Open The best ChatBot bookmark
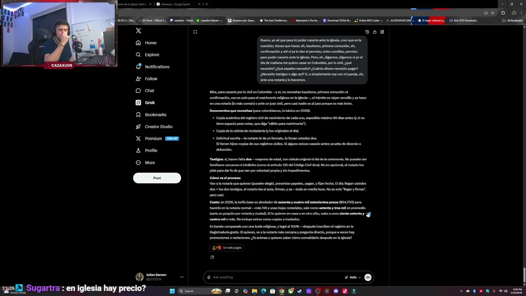 click(274, 20)
